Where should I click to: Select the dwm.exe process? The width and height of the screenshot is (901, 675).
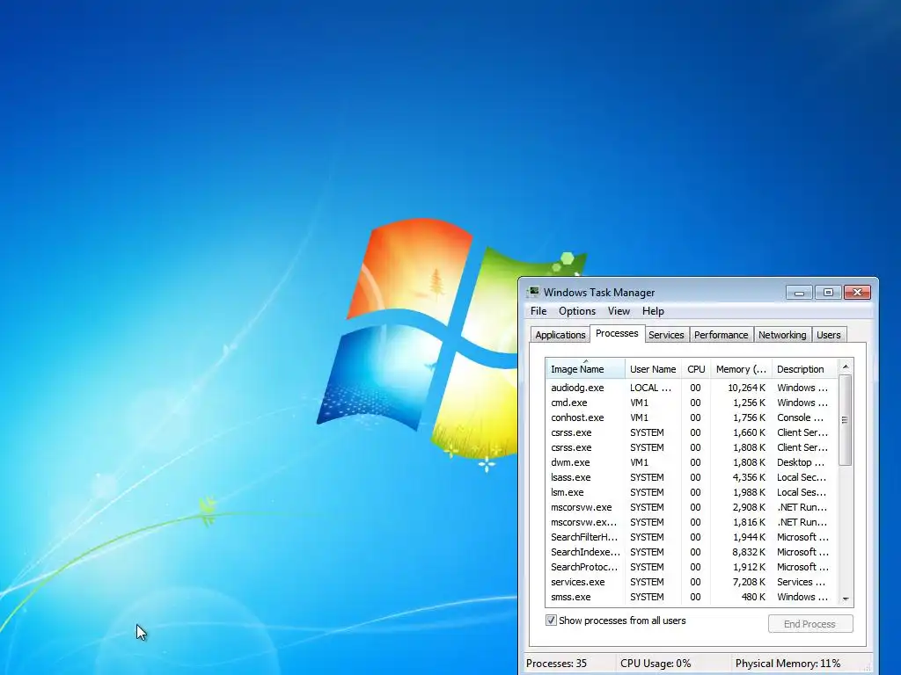pos(692,462)
